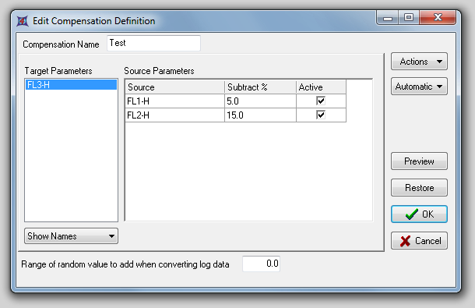Uncheck Active checkbox for FL1-H
Viewport: 475px width, 308px height.
point(321,101)
